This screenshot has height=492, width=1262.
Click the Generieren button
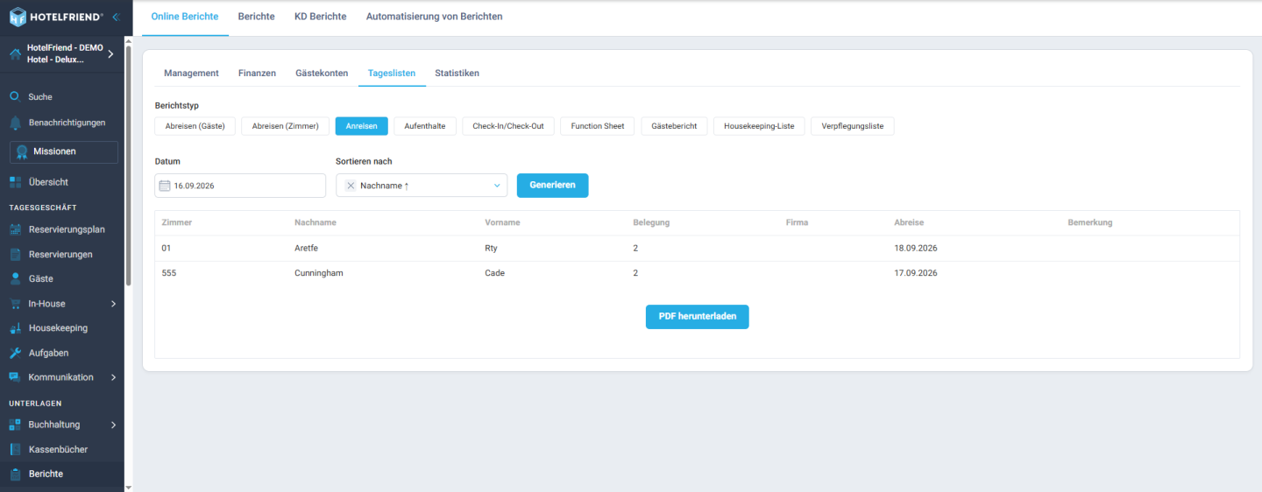tap(553, 186)
